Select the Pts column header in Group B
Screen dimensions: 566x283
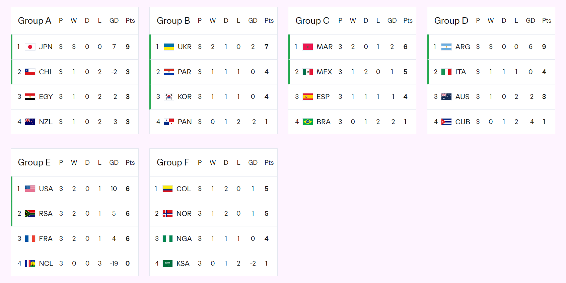coord(269,21)
